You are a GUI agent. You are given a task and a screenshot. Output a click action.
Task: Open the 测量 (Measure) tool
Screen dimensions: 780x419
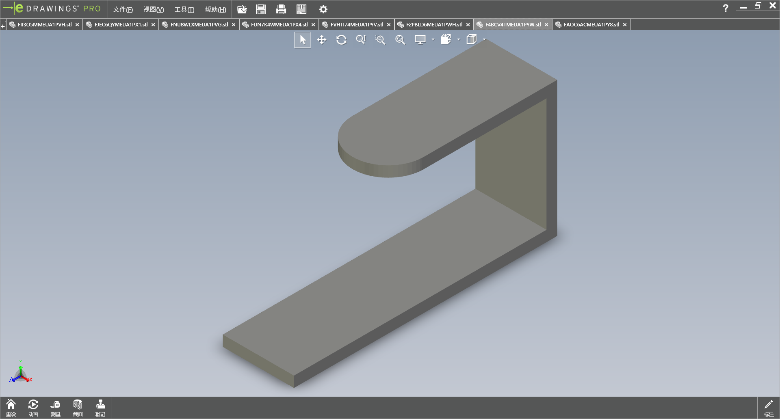[55, 408]
